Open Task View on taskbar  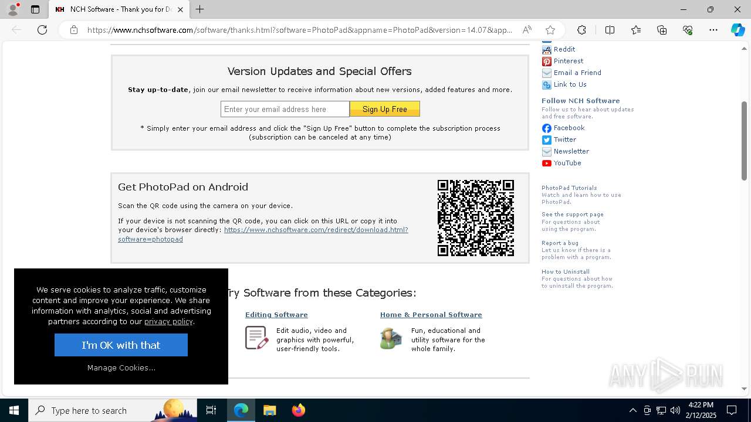[211, 410]
